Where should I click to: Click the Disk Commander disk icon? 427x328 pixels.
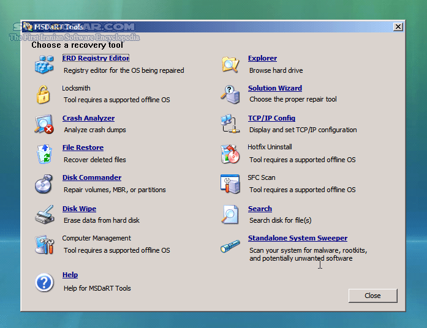coord(45,184)
